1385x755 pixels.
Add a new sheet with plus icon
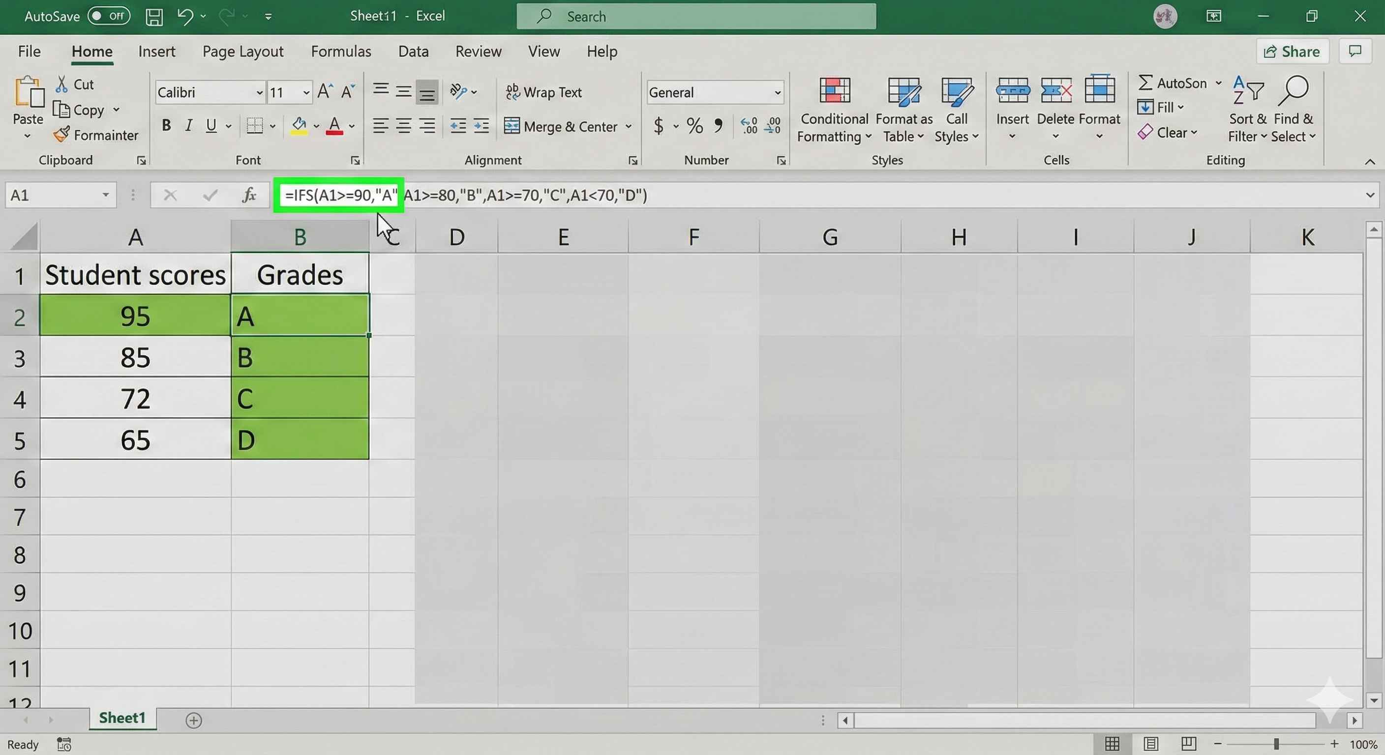point(194,720)
